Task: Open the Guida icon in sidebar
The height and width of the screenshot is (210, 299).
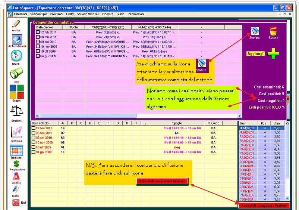Action: pyautogui.click(x=16, y=189)
